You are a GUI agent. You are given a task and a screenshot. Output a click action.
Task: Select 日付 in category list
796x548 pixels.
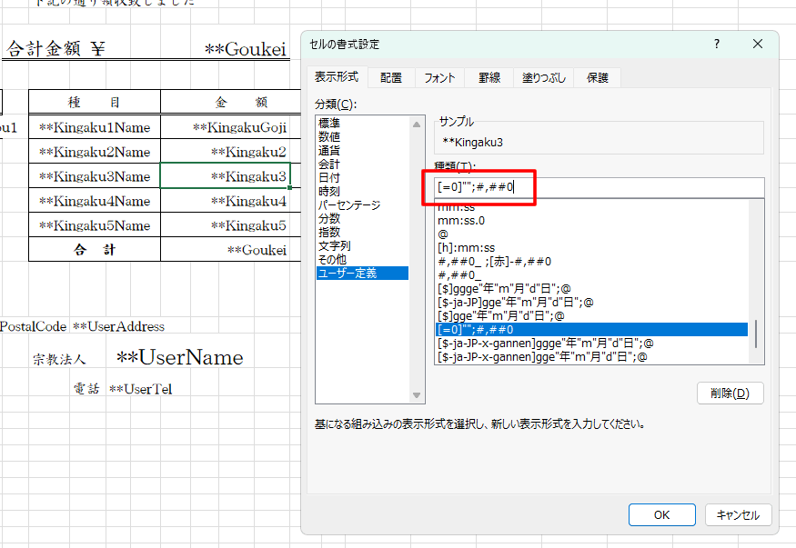(362, 178)
